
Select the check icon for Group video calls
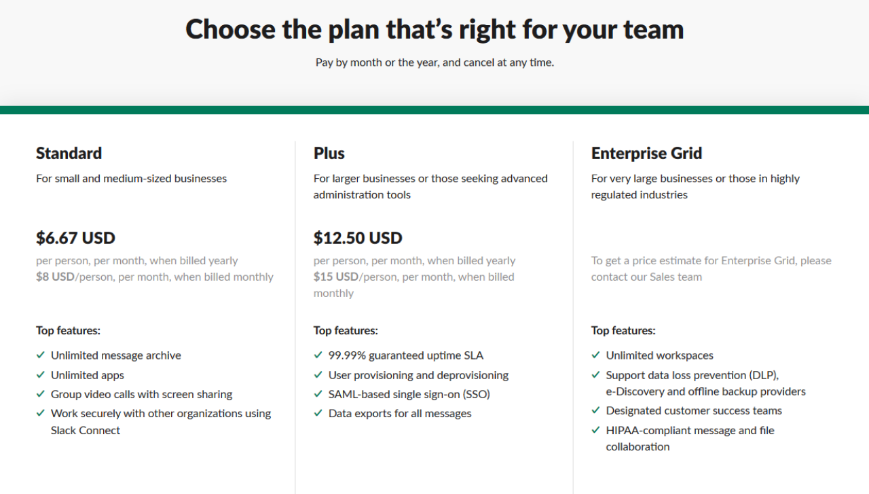(x=41, y=394)
